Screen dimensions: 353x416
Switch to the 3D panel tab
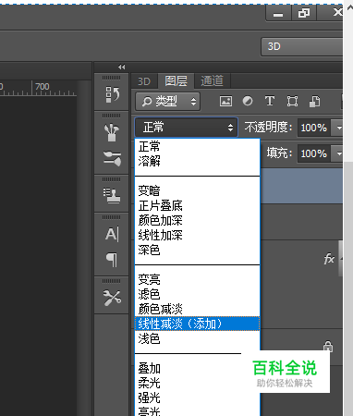[x=144, y=81]
